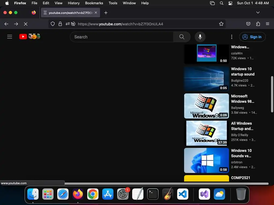Open Budgine220 channel name

point(239,81)
